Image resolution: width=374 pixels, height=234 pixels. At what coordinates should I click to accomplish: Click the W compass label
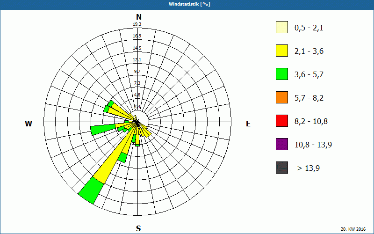(29, 124)
